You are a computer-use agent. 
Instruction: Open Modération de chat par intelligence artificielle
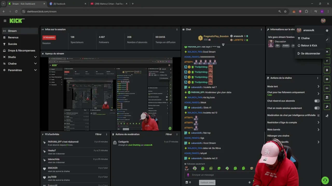[293, 115]
